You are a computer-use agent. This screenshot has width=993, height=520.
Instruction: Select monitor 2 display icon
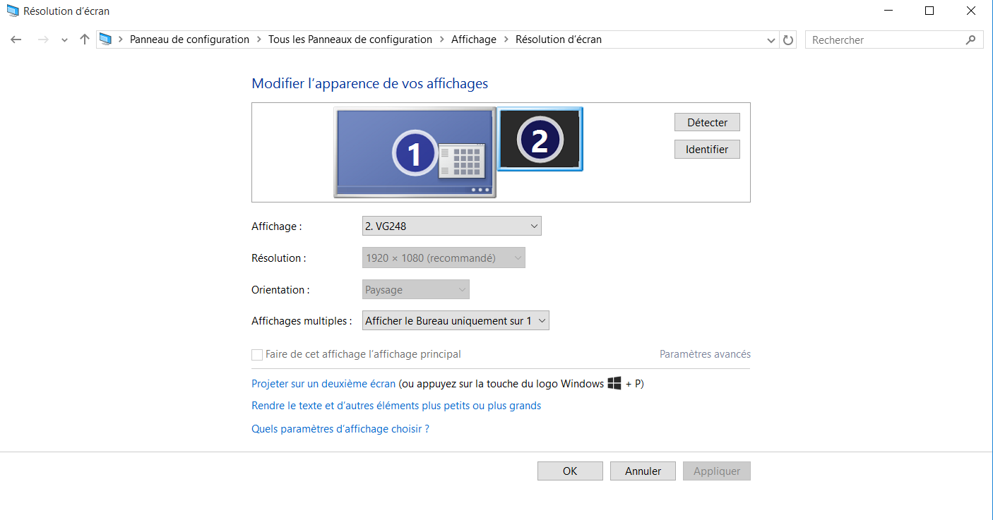[x=540, y=140]
